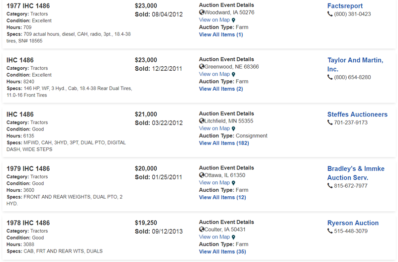The height and width of the screenshot is (262, 398).
Task: Click View All Items (12) link
Action: [x=222, y=197]
